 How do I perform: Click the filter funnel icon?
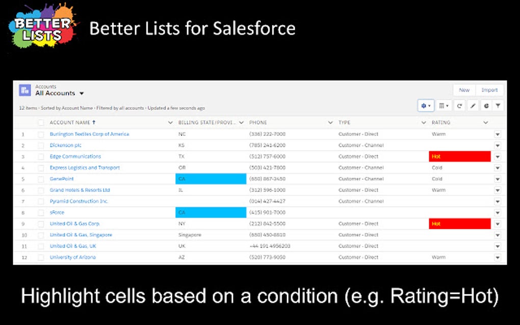point(498,105)
